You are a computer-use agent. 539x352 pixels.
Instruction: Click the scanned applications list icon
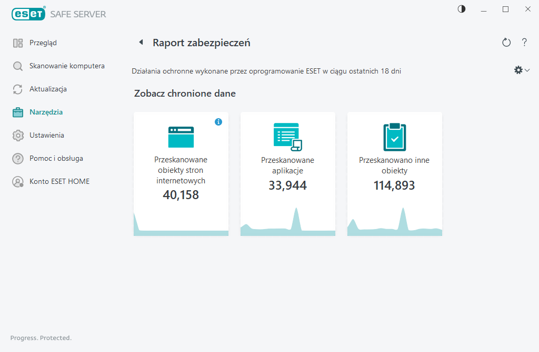click(x=288, y=137)
